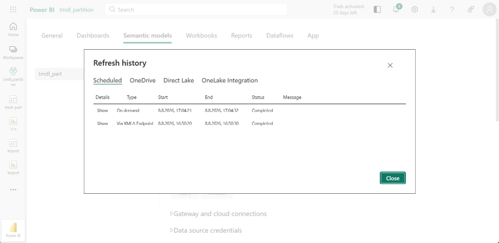Close the Refresh history dialog with X

[x=390, y=65]
